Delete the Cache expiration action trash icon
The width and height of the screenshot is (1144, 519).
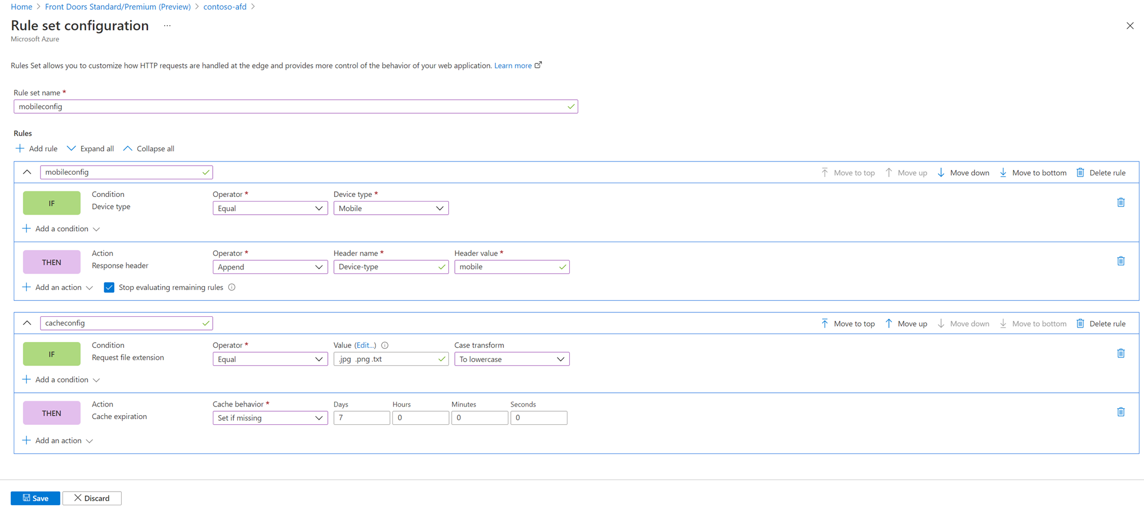pyautogui.click(x=1121, y=412)
